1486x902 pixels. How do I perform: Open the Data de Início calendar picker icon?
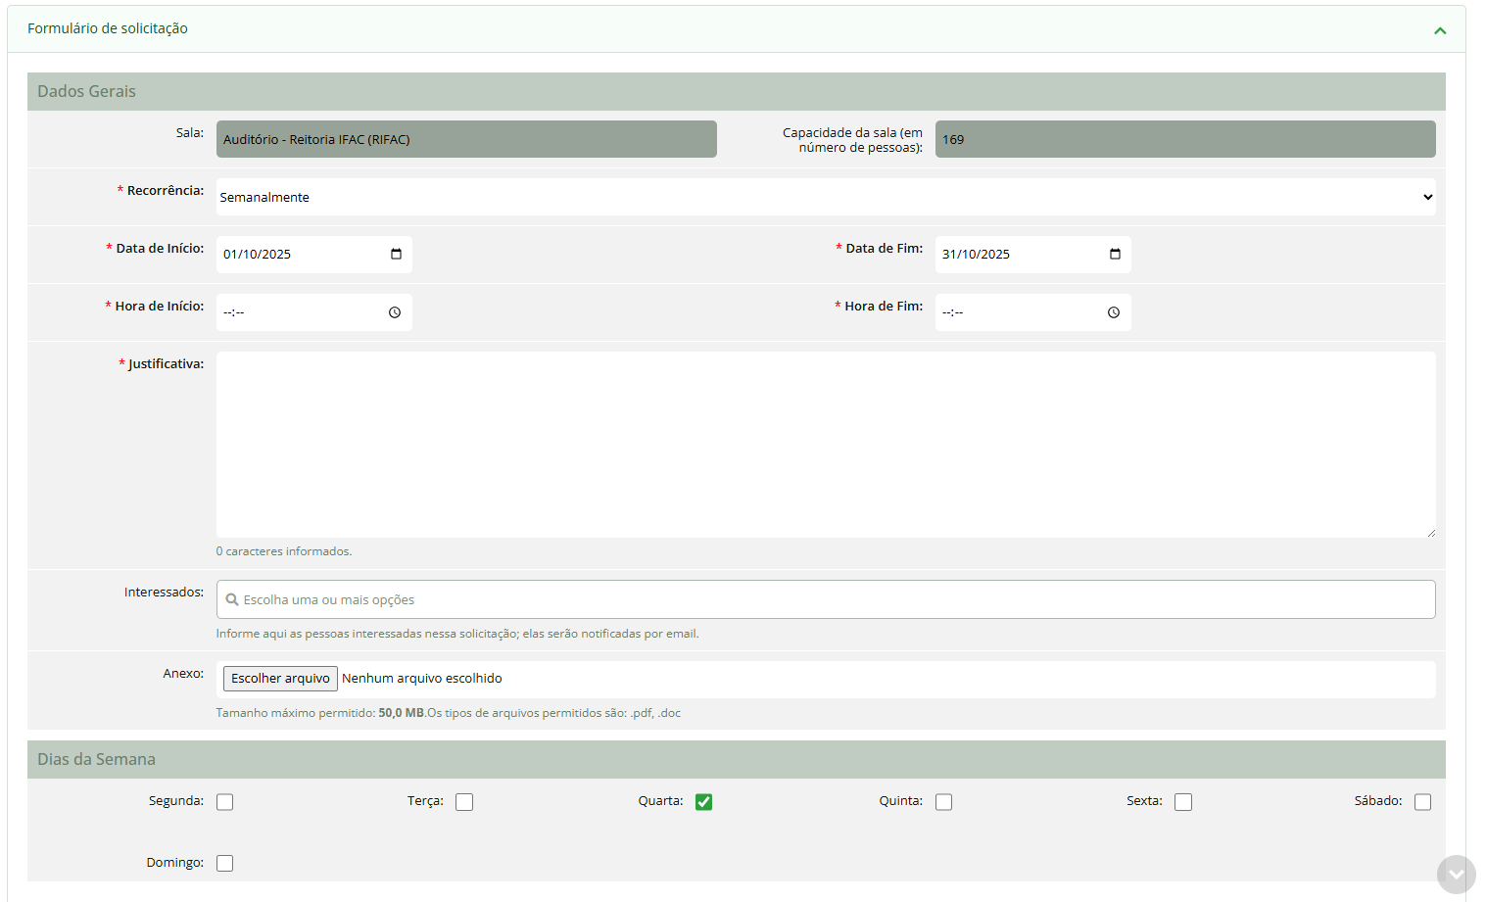[396, 255]
